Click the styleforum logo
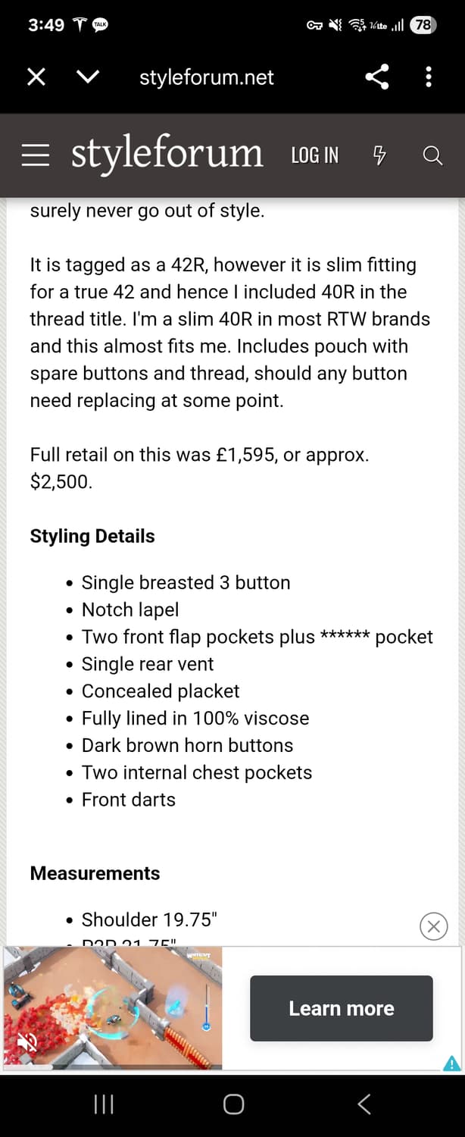This screenshot has height=1137, width=465. pyautogui.click(x=167, y=154)
